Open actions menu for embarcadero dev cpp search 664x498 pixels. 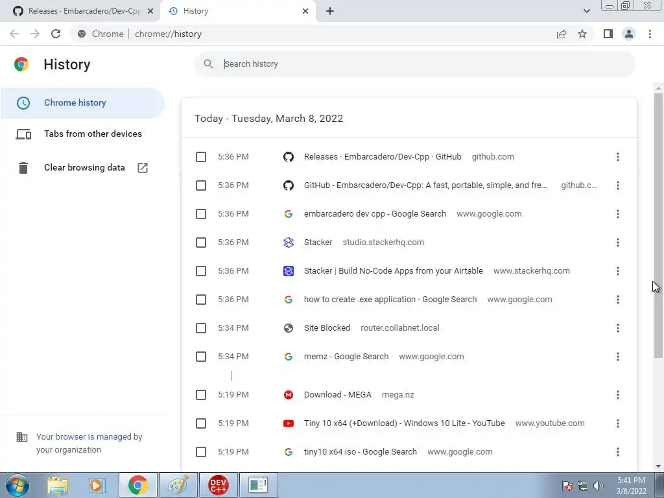(x=618, y=214)
